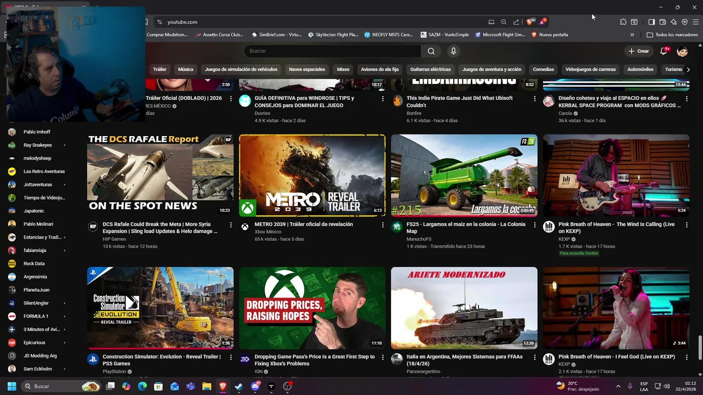Click the YouTube search magnifier button
The height and width of the screenshot is (395, 703).
[x=431, y=51]
